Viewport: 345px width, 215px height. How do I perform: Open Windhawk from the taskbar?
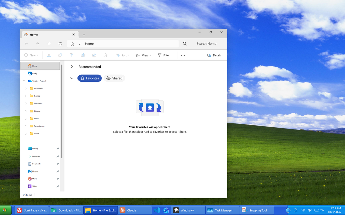(188, 210)
